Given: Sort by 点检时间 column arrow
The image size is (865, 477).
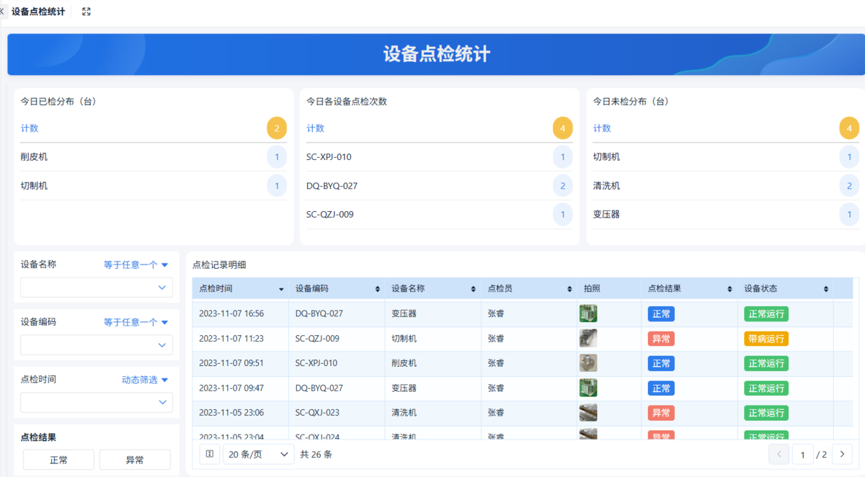Looking at the screenshot, I should pos(281,289).
